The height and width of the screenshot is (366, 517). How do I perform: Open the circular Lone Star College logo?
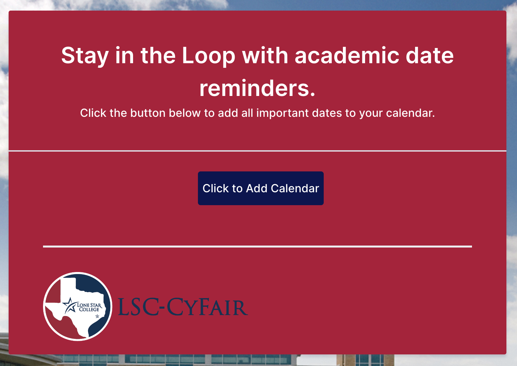(x=77, y=306)
